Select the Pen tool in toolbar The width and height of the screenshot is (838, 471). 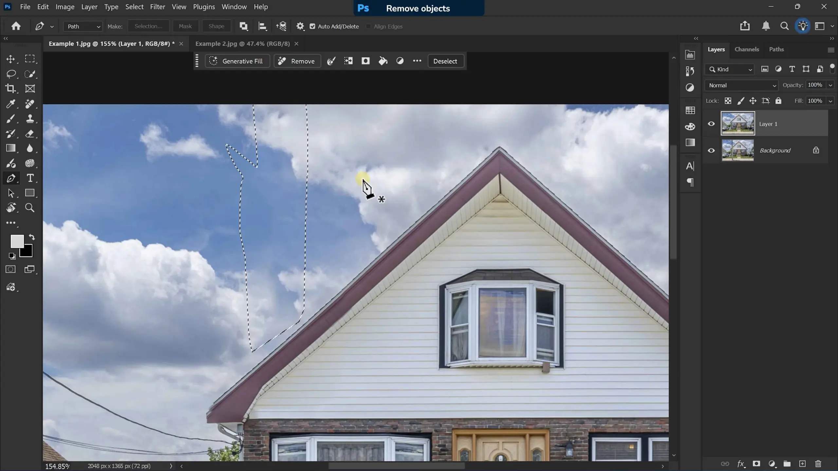(10, 178)
